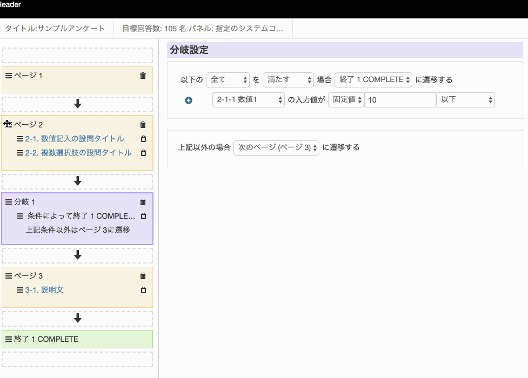Remove 3-1 説明文 using its trash icon
The image size is (528, 378).
(143, 290)
